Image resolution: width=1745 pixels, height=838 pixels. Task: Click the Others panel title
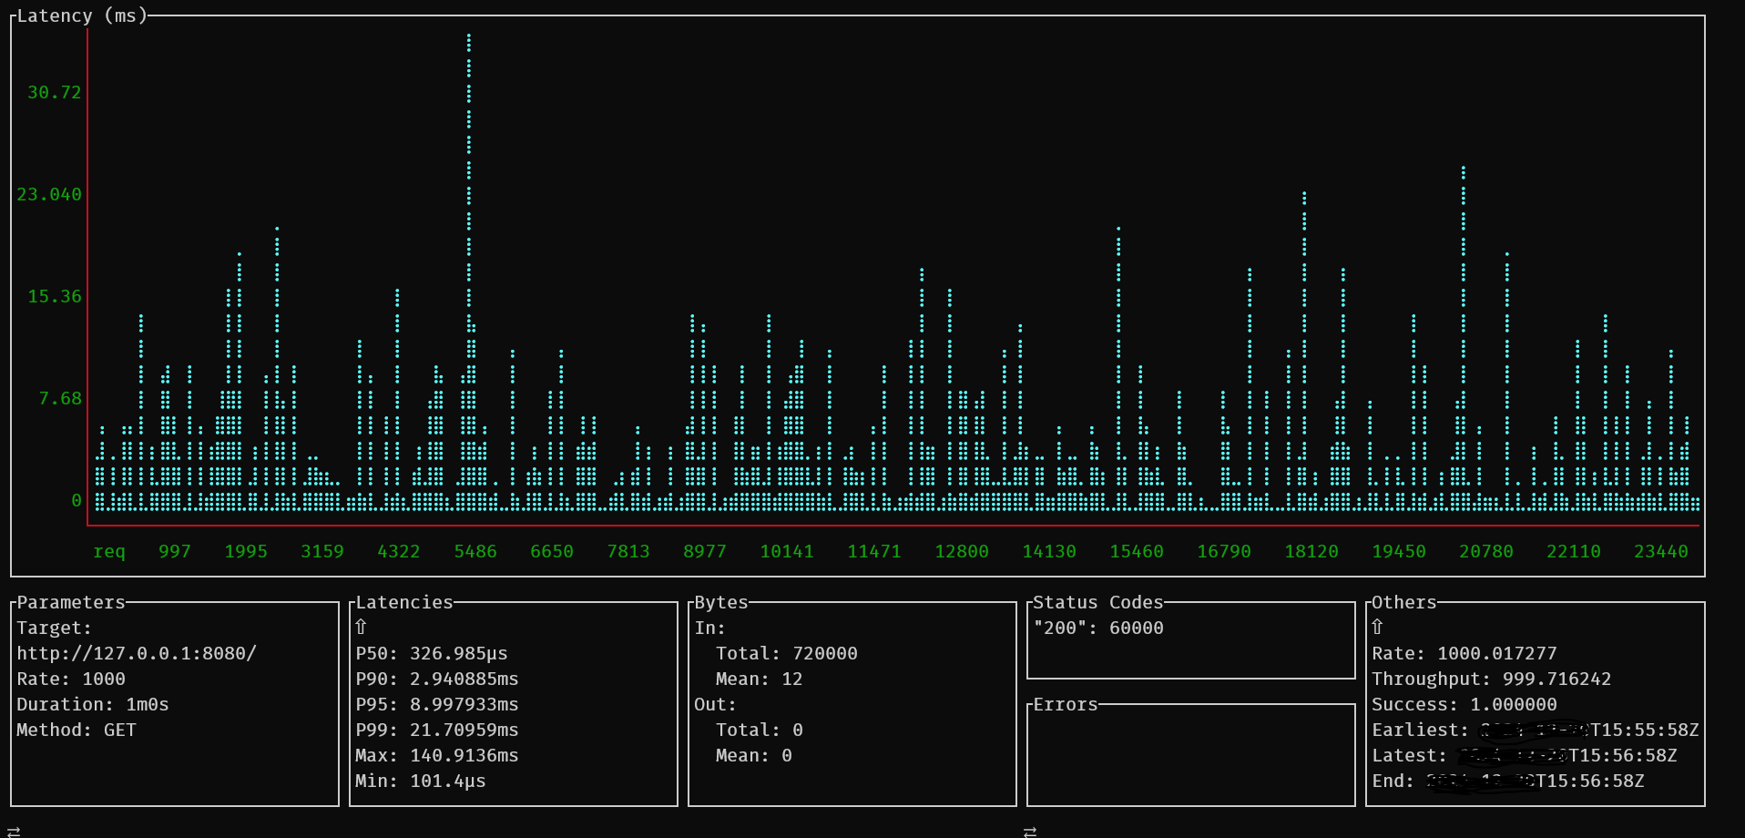1404,602
